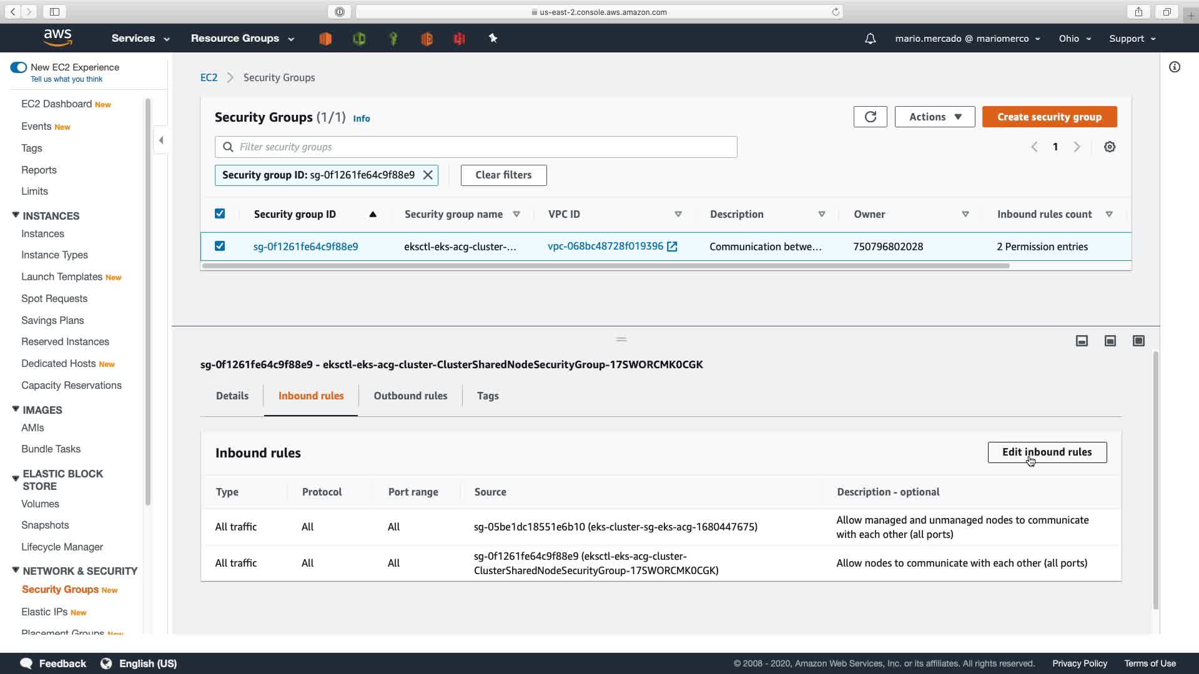Uncheck the sg-0f1261fe64c9f88e9 row checkbox
The image size is (1199, 674).
[x=220, y=247]
